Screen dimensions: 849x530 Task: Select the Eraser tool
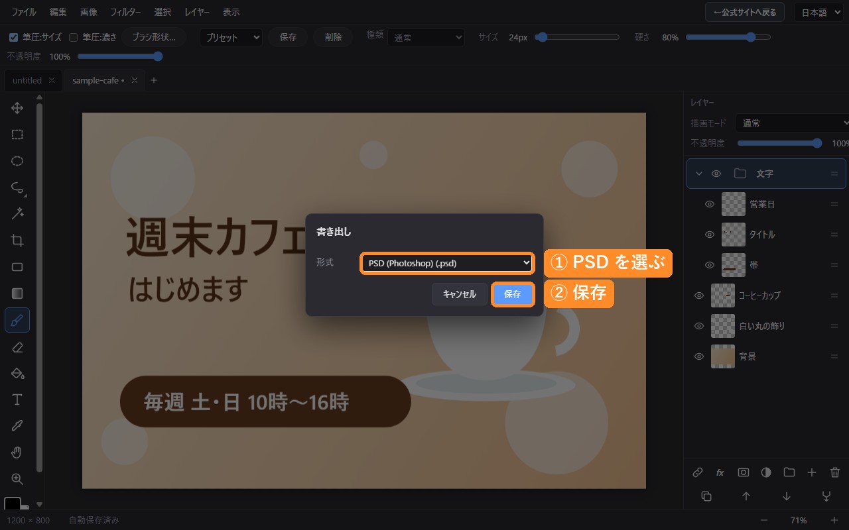click(17, 347)
